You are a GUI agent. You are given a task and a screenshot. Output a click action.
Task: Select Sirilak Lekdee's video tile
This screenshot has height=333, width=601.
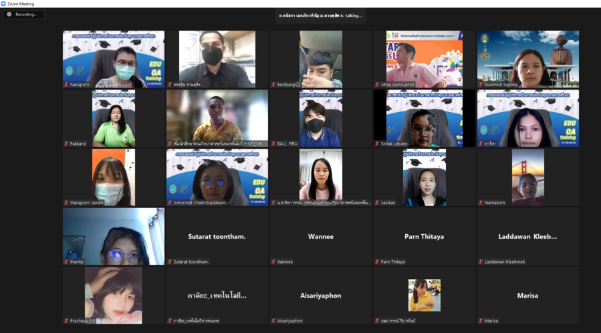(x=424, y=118)
